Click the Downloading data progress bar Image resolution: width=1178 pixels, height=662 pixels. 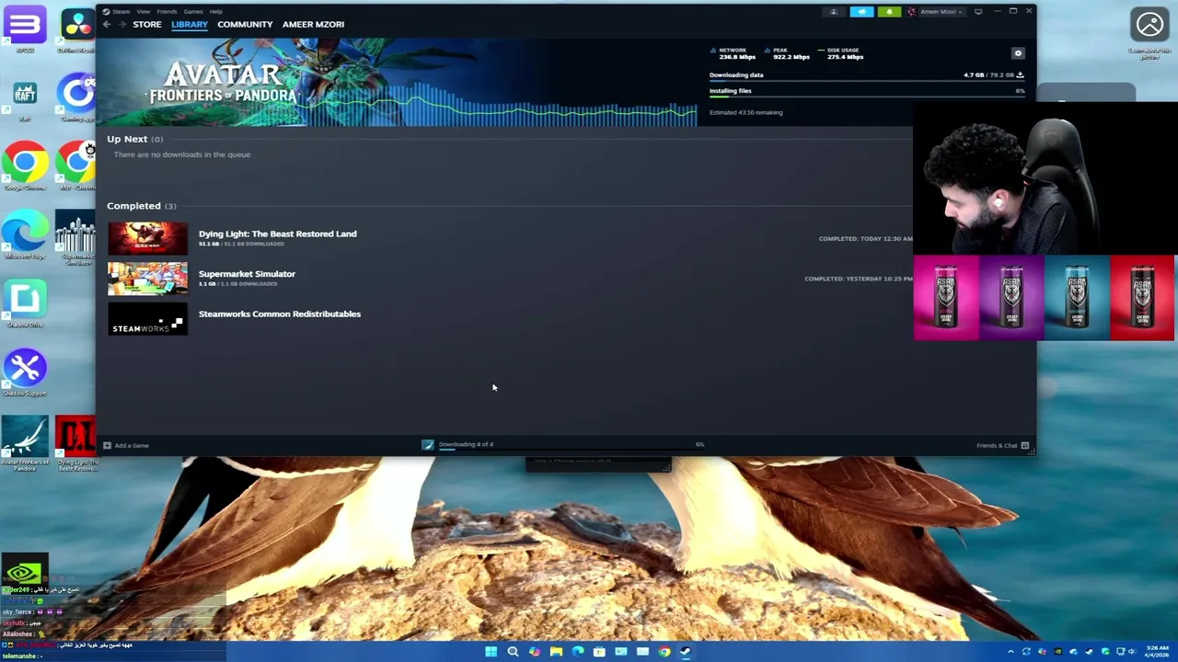(867, 83)
